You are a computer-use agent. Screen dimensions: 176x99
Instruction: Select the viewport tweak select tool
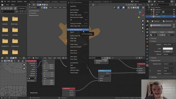(x=34, y=5)
